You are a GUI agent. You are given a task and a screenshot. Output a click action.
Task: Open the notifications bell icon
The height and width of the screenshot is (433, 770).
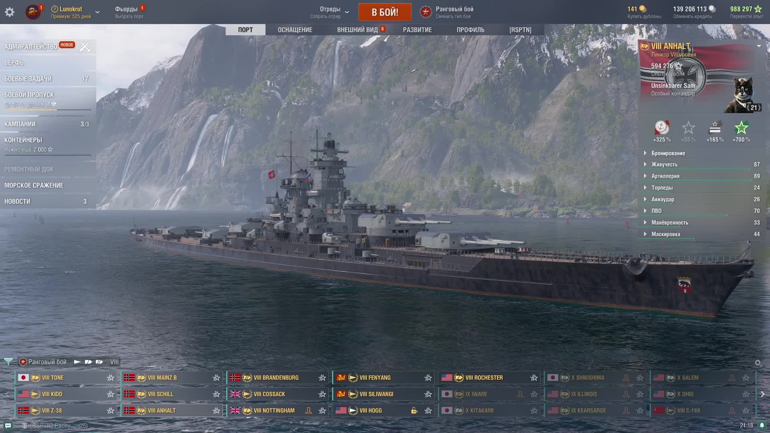(762, 425)
